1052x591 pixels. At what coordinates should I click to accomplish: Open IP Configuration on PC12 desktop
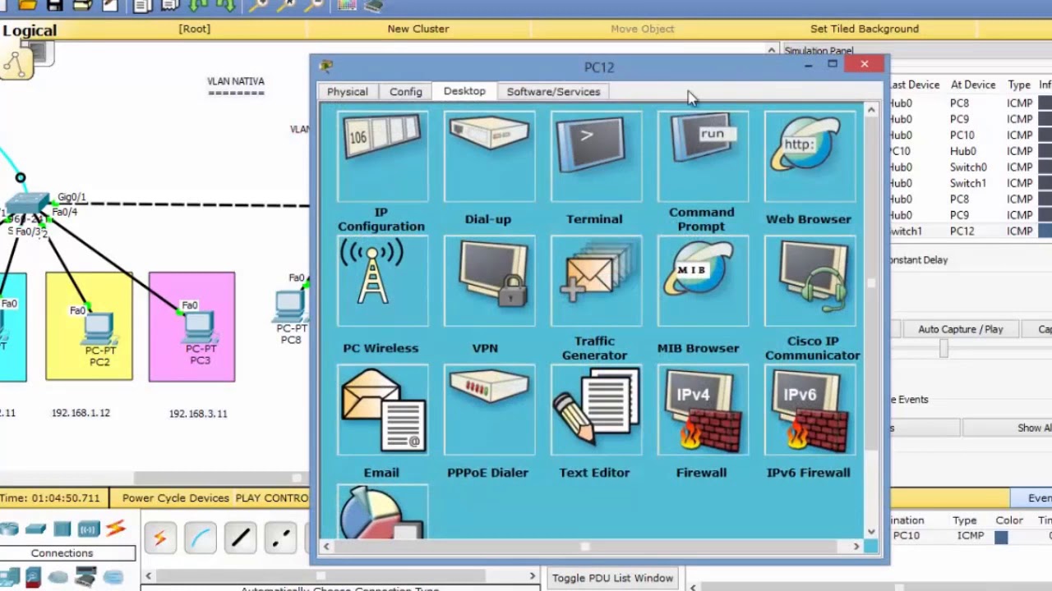click(382, 157)
